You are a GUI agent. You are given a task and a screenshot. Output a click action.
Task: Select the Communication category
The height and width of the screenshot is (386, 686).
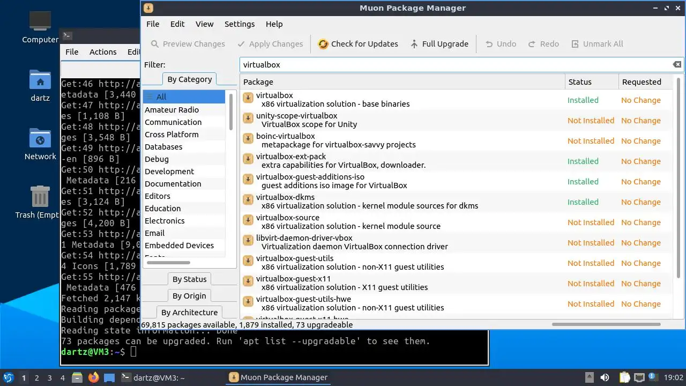point(184,122)
